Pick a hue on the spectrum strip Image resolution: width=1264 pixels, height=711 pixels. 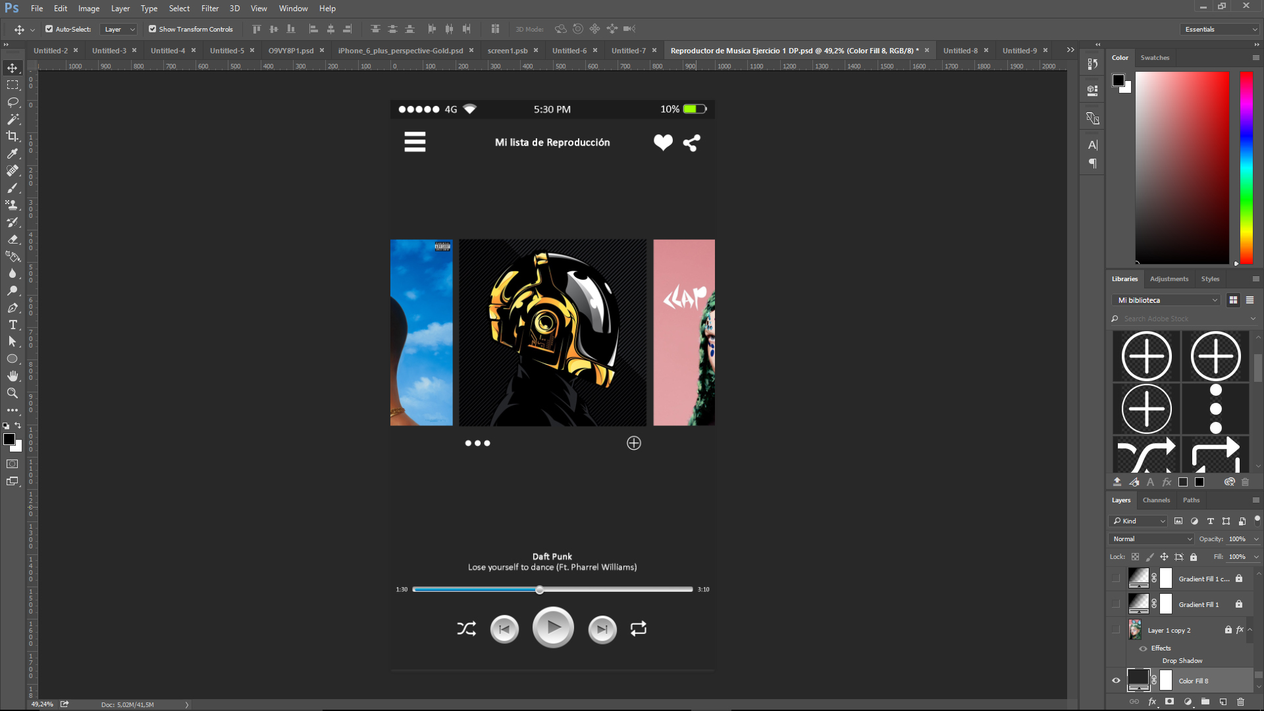point(1246,168)
